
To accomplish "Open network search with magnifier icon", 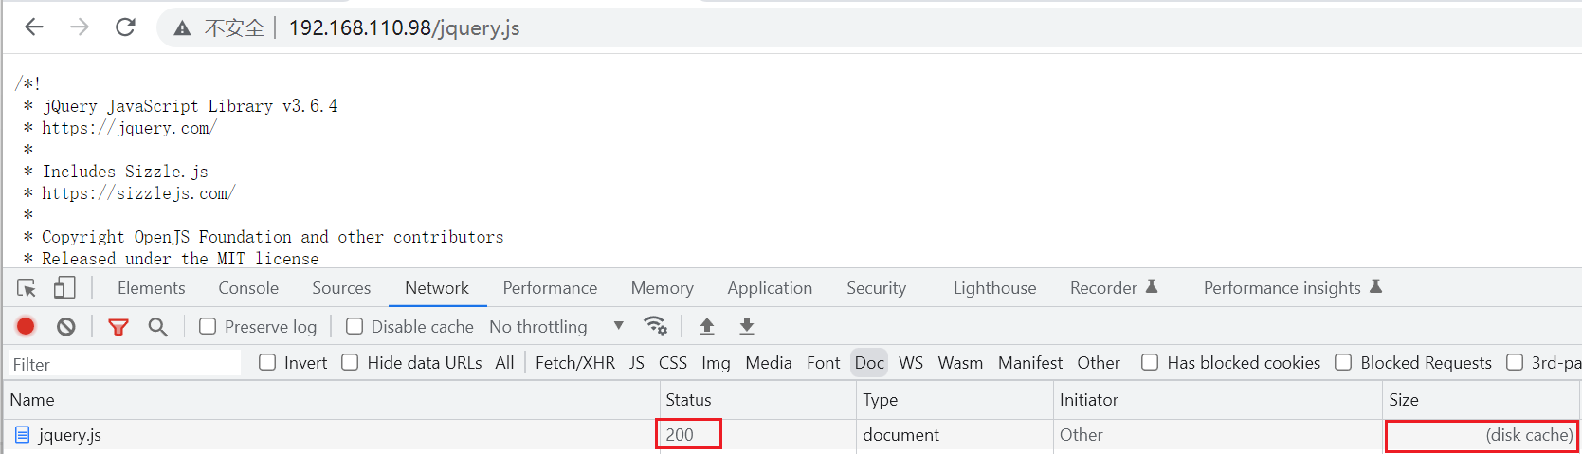I will point(157,327).
